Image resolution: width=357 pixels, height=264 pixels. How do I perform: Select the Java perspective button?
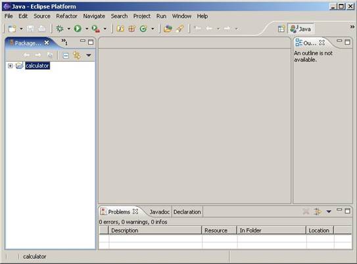(x=301, y=29)
